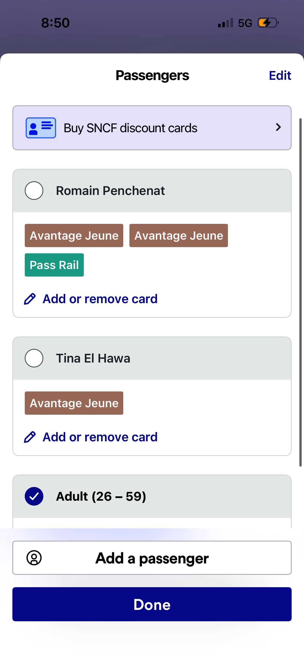Tap the profile icon in Add a passenger
Image resolution: width=304 pixels, height=660 pixels.
point(34,558)
